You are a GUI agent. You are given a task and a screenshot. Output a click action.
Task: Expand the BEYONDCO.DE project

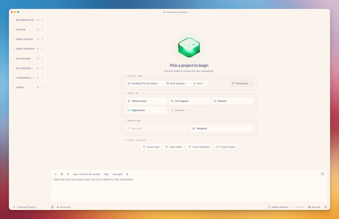point(14,20)
